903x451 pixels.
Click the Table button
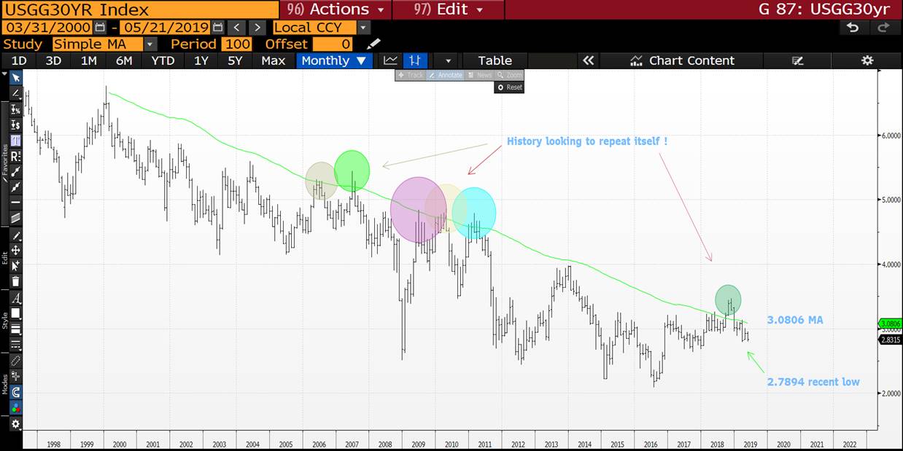(495, 60)
